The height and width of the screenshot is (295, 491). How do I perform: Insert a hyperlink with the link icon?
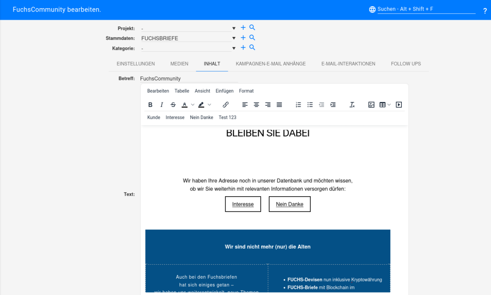point(225,105)
